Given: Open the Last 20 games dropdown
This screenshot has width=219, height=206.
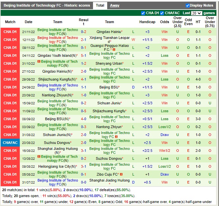Looking at the screenshot, I should coord(196,13).
